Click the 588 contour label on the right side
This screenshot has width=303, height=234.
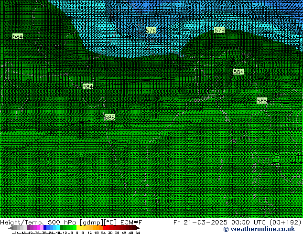[x=262, y=101]
